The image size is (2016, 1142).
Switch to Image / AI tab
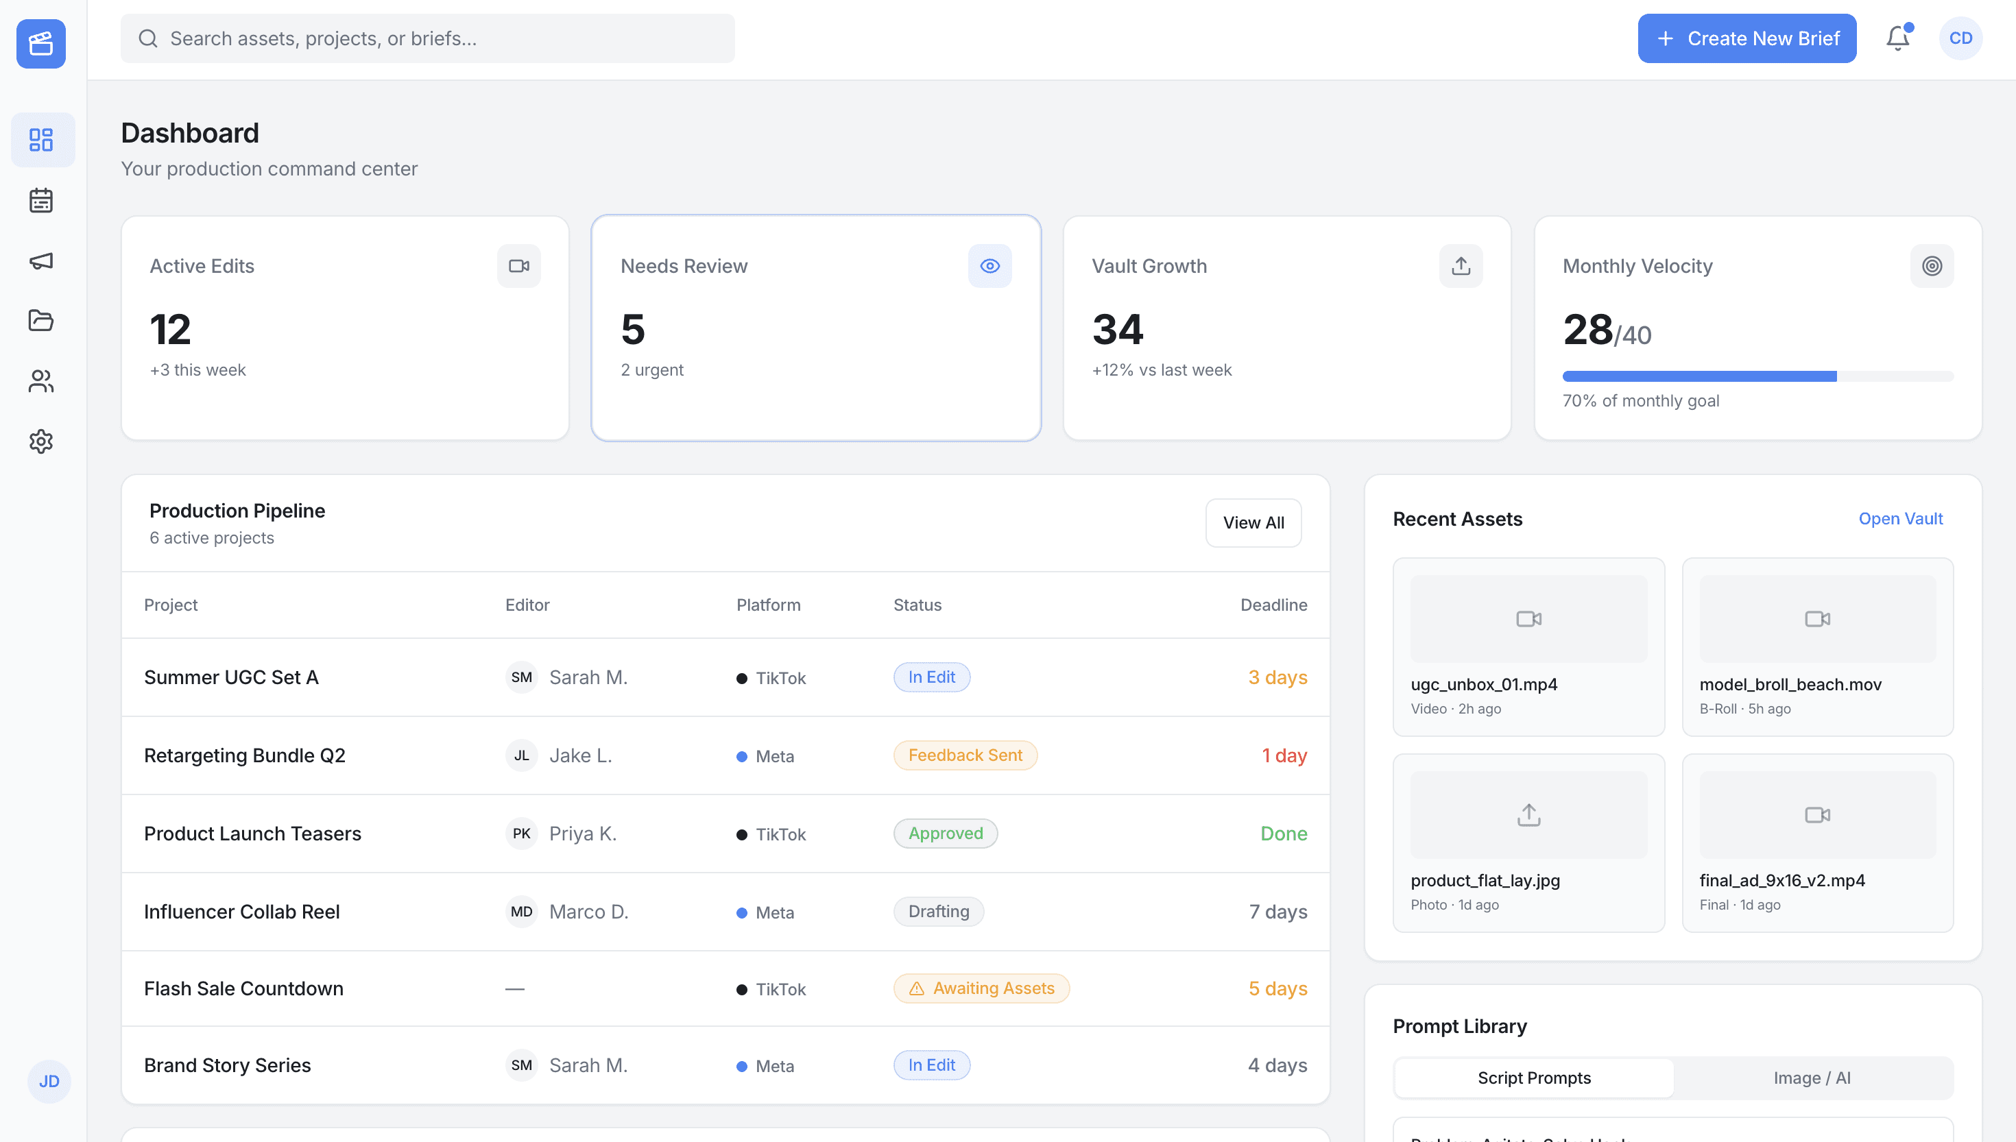(x=1811, y=1078)
